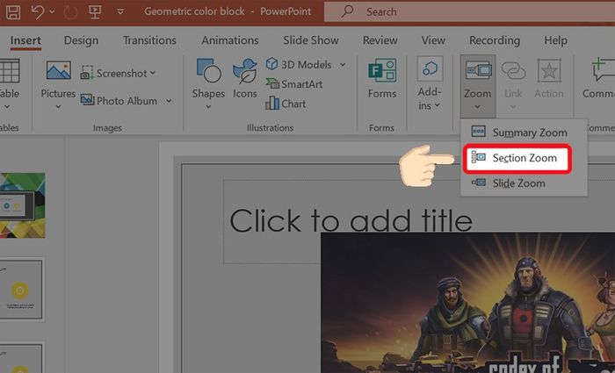Expand the Photo Album dropdown arrow
Image resolution: width=615 pixels, height=373 pixels.
tap(169, 101)
